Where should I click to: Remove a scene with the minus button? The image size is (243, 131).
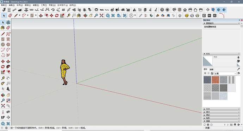[x=212, y=125]
